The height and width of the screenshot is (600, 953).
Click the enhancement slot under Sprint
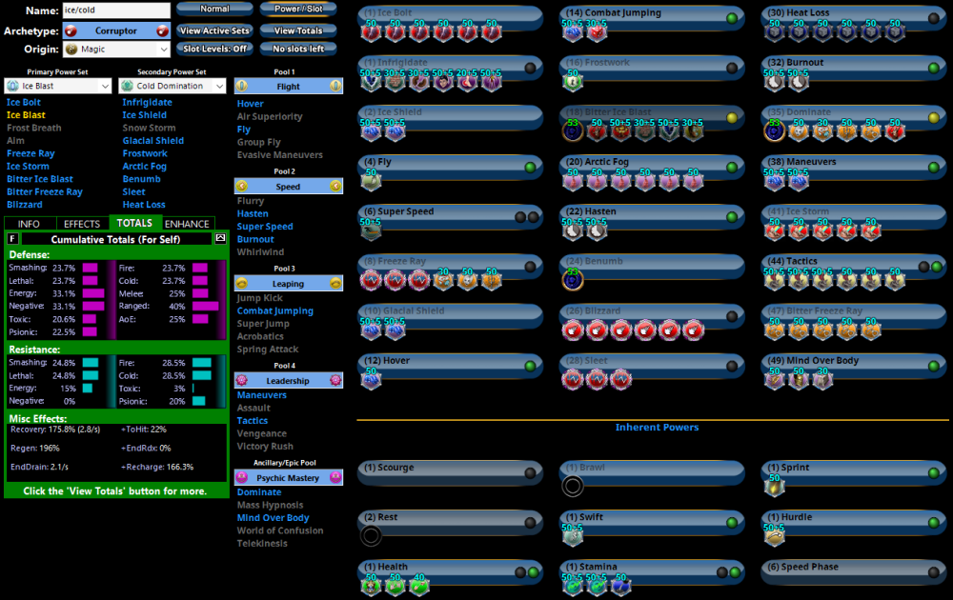coord(773,487)
